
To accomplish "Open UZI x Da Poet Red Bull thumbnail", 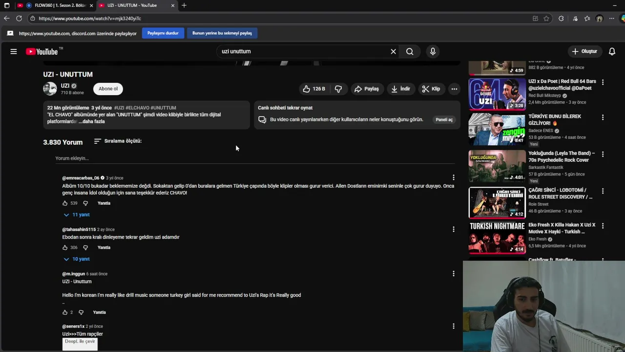I will (x=497, y=94).
